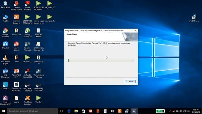Image resolution: width=202 pixels, height=114 pixels.
Task: Select Connect2 desktop shortcut
Action: pyautogui.click(x=5, y=86)
